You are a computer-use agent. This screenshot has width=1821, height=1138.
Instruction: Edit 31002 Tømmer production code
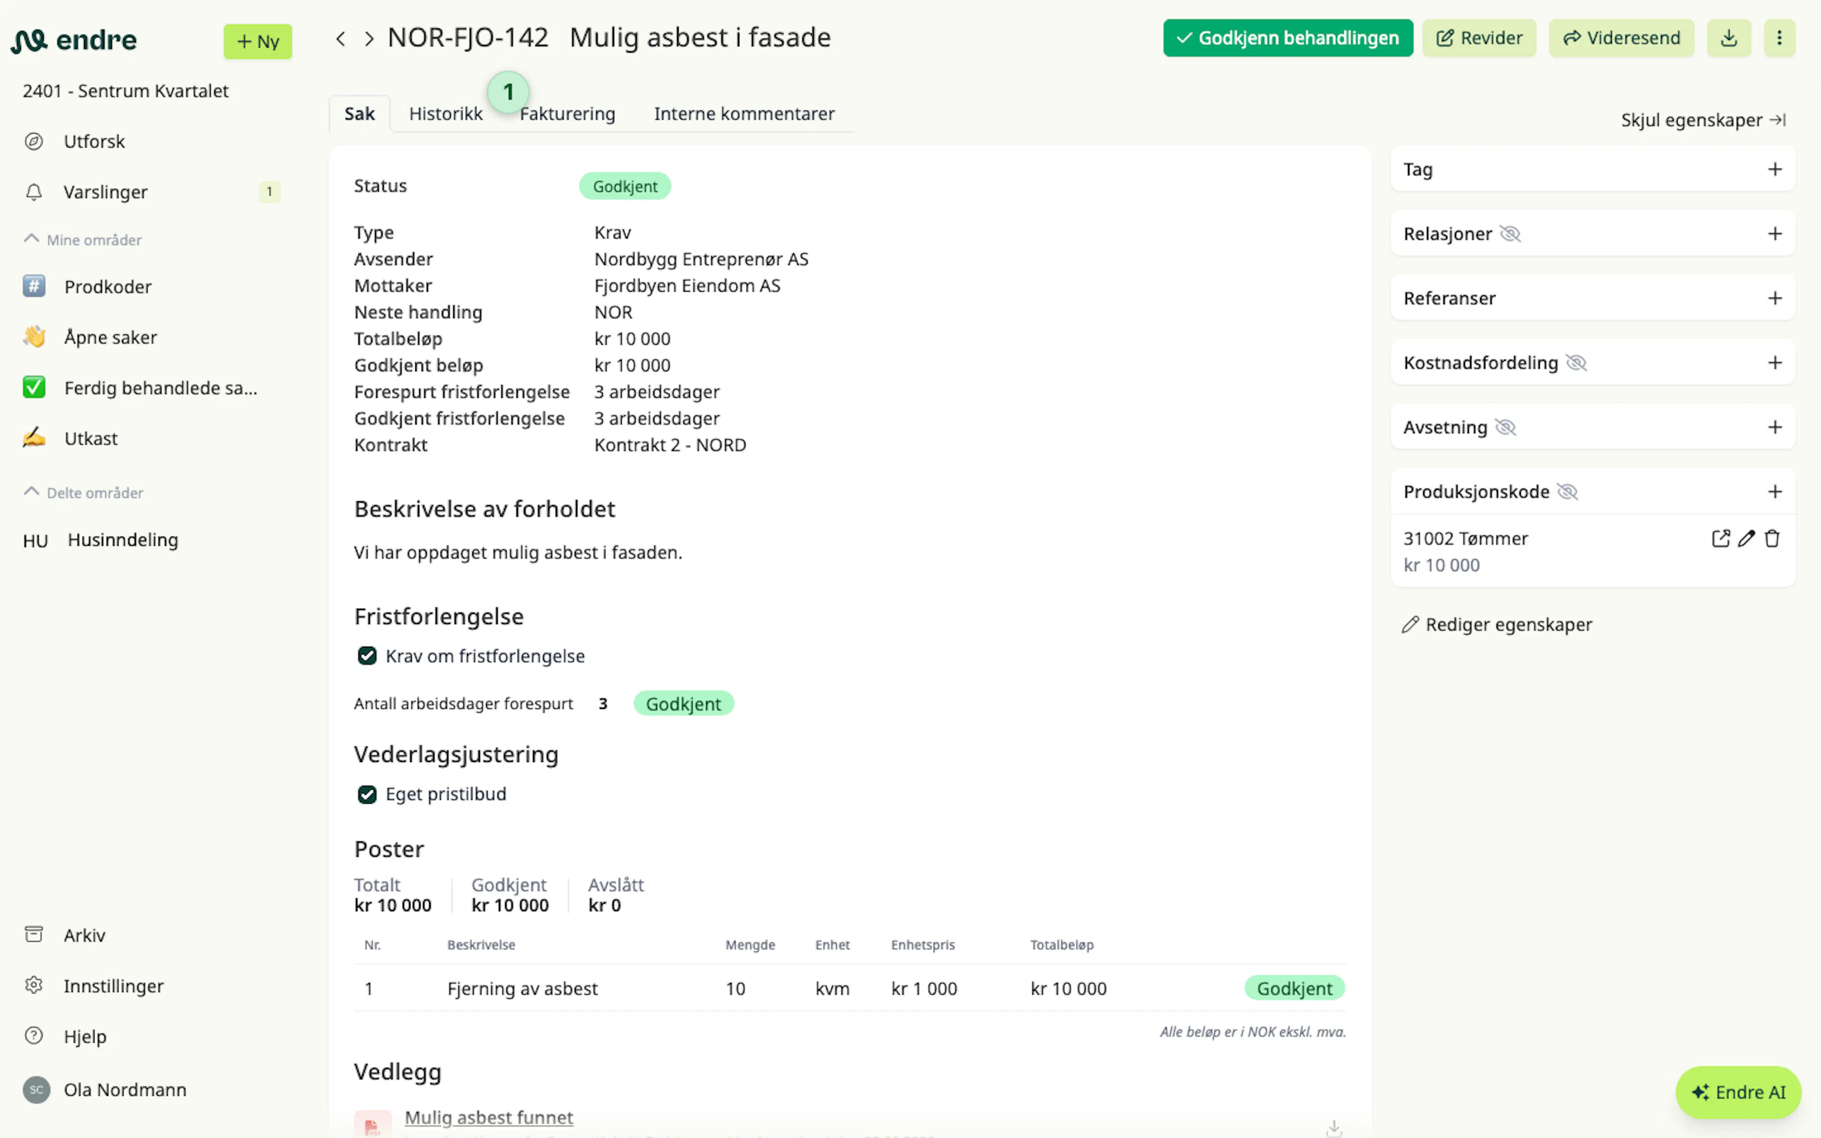[x=1747, y=539]
